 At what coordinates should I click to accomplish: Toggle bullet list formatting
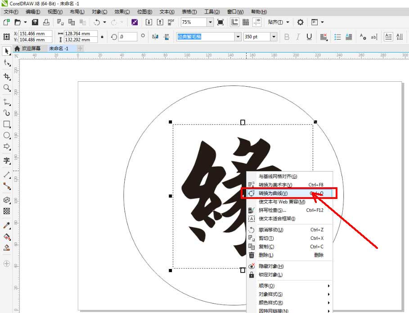point(337,37)
